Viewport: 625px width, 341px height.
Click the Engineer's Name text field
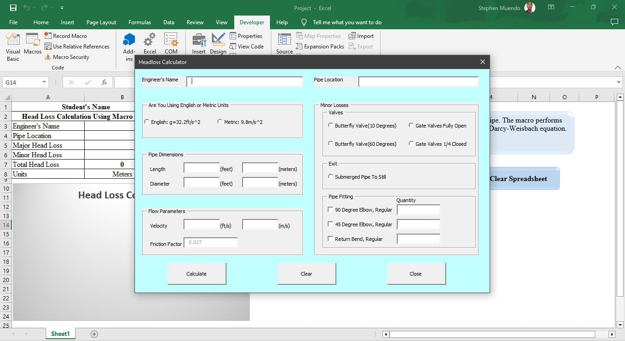click(244, 82)
